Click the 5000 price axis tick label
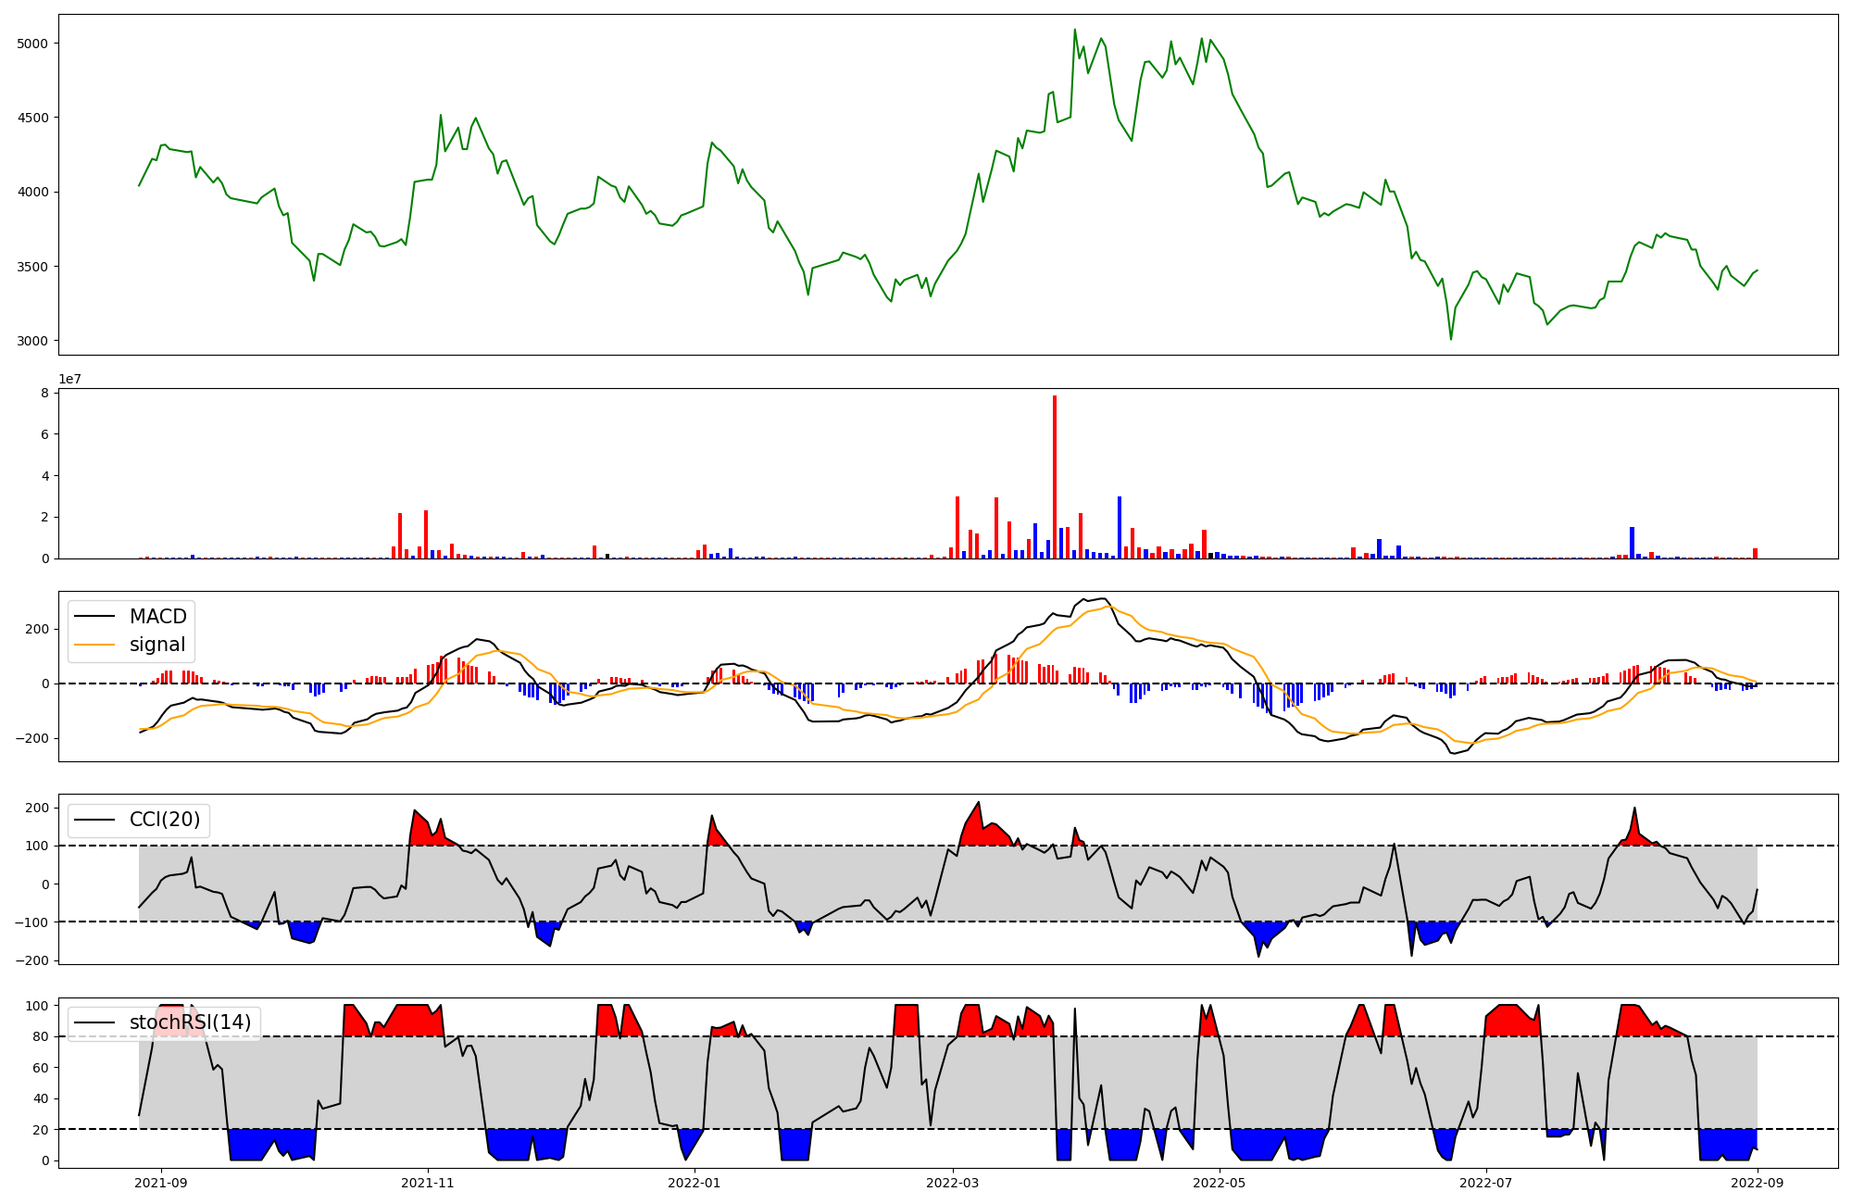The height and width of the screenshot is (1204, 1852). click(x=33, y=44)
